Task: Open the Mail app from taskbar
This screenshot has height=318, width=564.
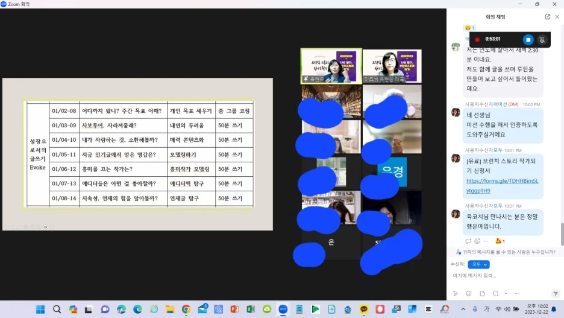Action: click(202, 308)
